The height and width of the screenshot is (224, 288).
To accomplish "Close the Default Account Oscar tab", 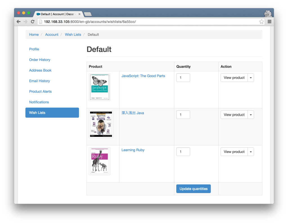I will pyautogui.click(x=79, y=14).
